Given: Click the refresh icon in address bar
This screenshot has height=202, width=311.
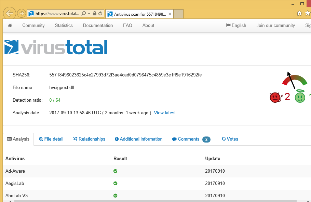Looking at the screenshot, I should (x=100, y=14).
